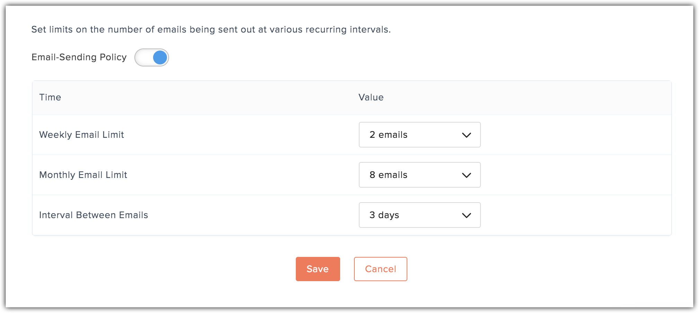Open the Interval Between Emails dropdown

419,215
